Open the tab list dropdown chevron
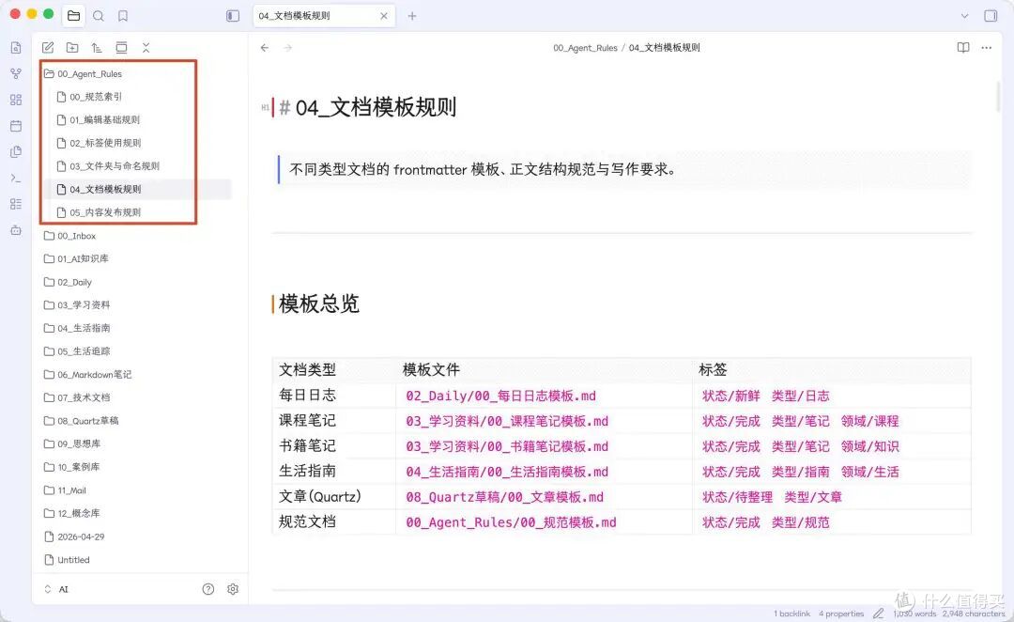The width and height of the screenshot is (1014, 622). click(x=964, y=16)
